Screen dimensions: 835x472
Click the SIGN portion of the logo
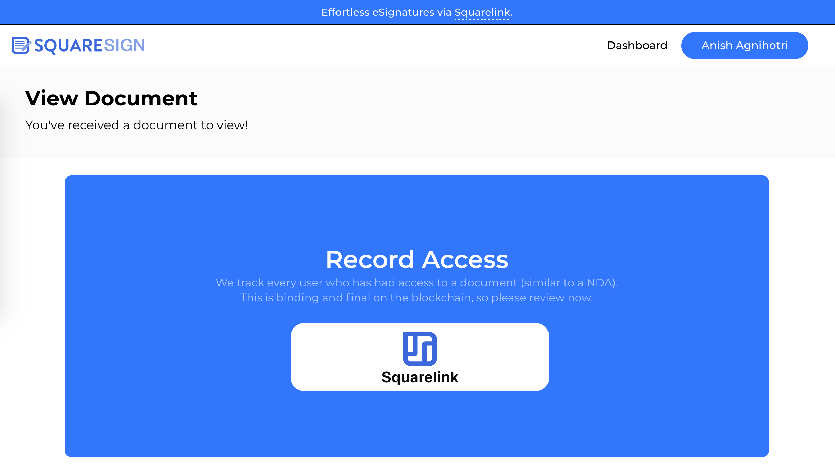click(125, 46)
